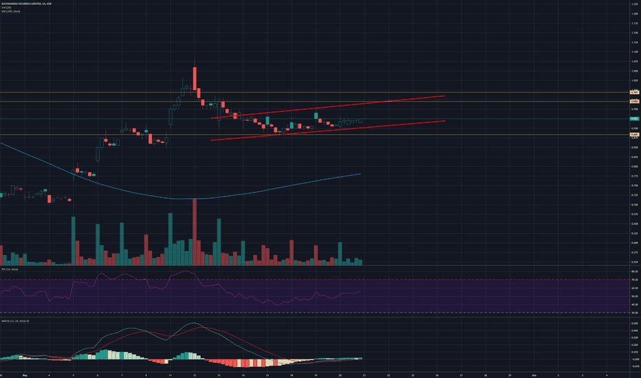This screenshot has height=378, width=641.
Task: Click the topmost yellow horizontal line price label
Action: pos(634,92)
